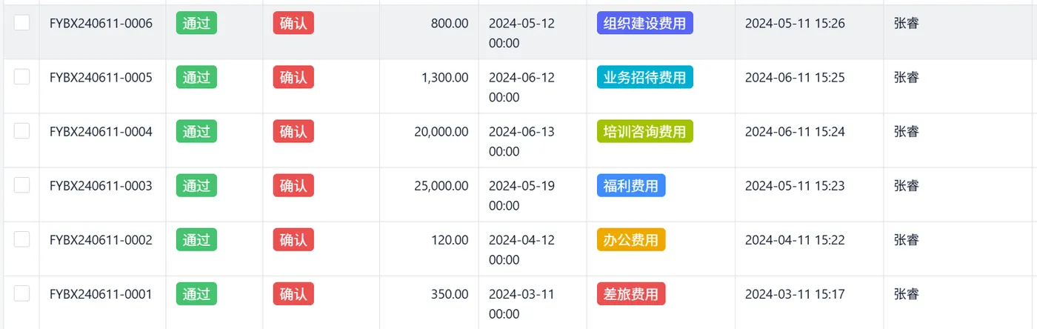Image resolution: width=1037 pixels, height=329 pixels.
Task: Click 确认 badge in the 800.00 row
Action: click(293, 23)
